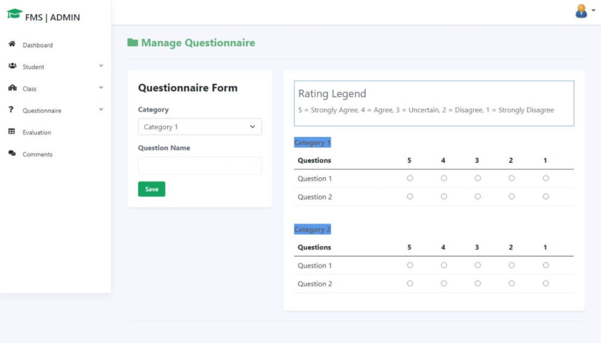This screenshot has height=343, width=601.
Task: Save the new questionnaire question
Action: (151, 189)
